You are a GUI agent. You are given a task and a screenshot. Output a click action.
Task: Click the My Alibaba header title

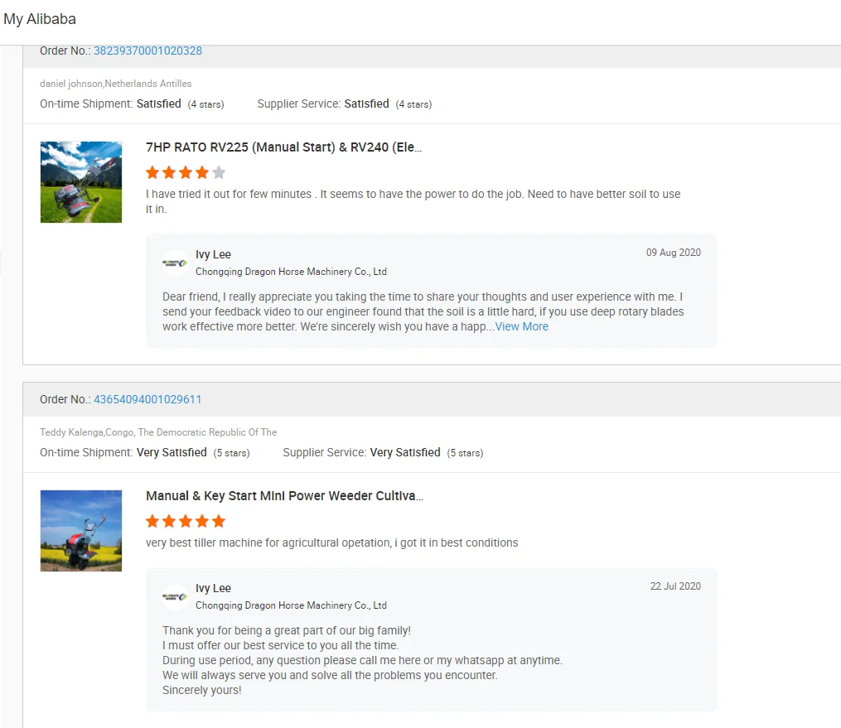(40, 19)
